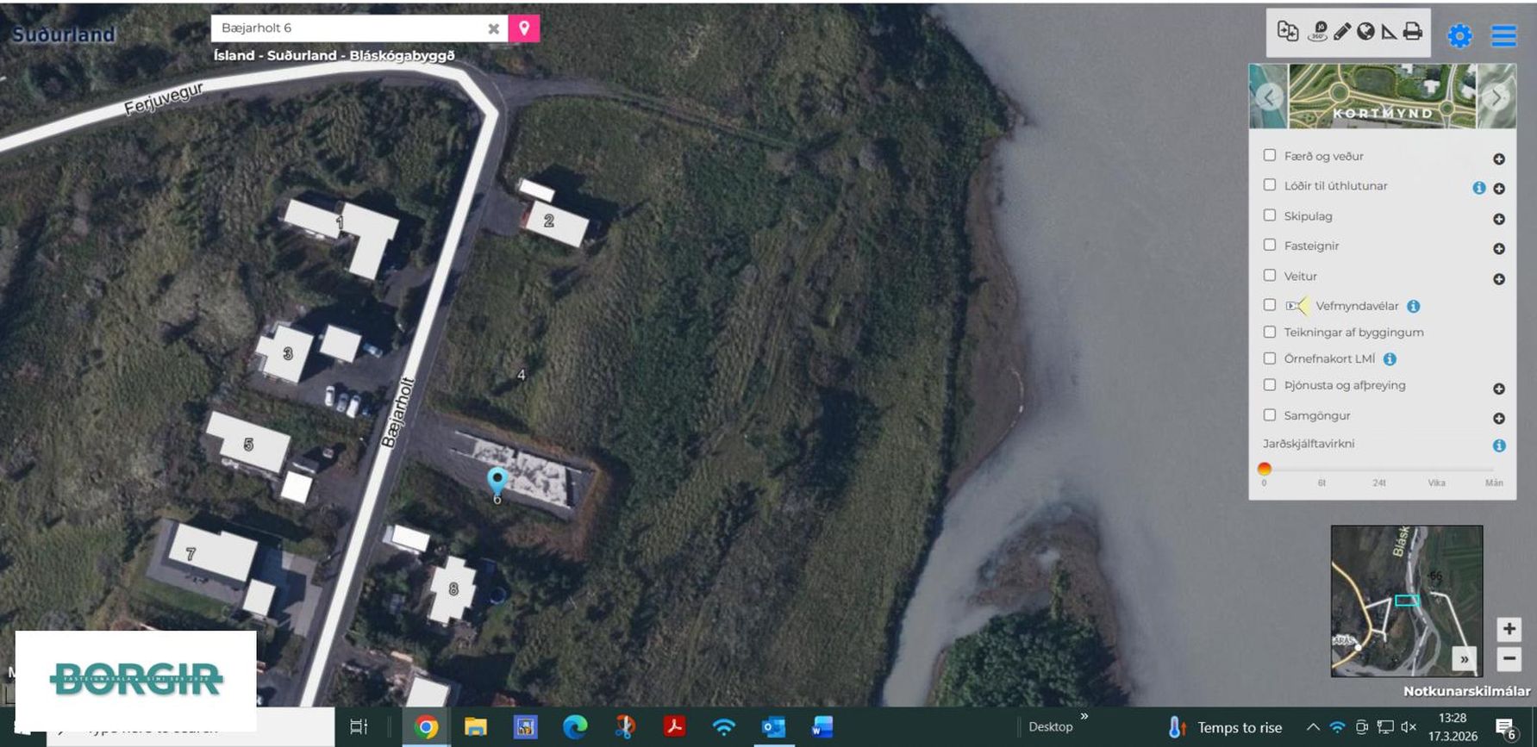This screenshot has height=747, width=1537.
Task: Enable the Fasteignir layer checkbox
Action: point(1270,246)
